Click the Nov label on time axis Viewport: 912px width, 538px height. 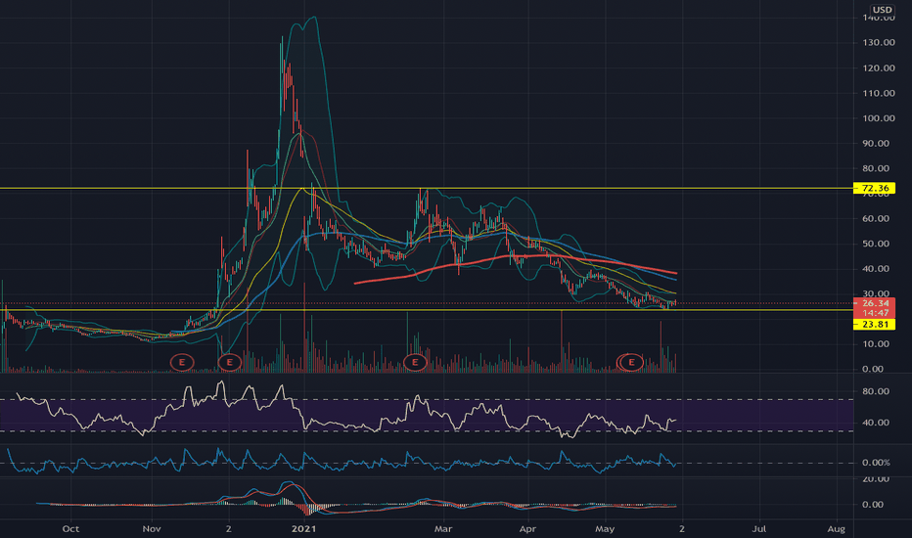[152, 528]
